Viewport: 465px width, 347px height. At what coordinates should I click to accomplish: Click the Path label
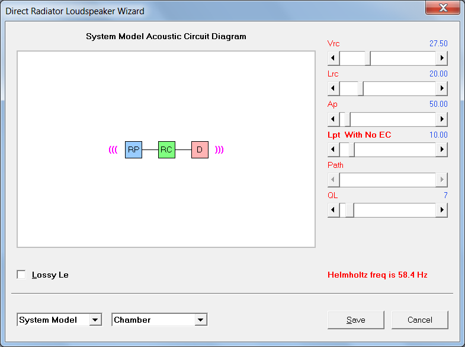[x=335, y=165]
